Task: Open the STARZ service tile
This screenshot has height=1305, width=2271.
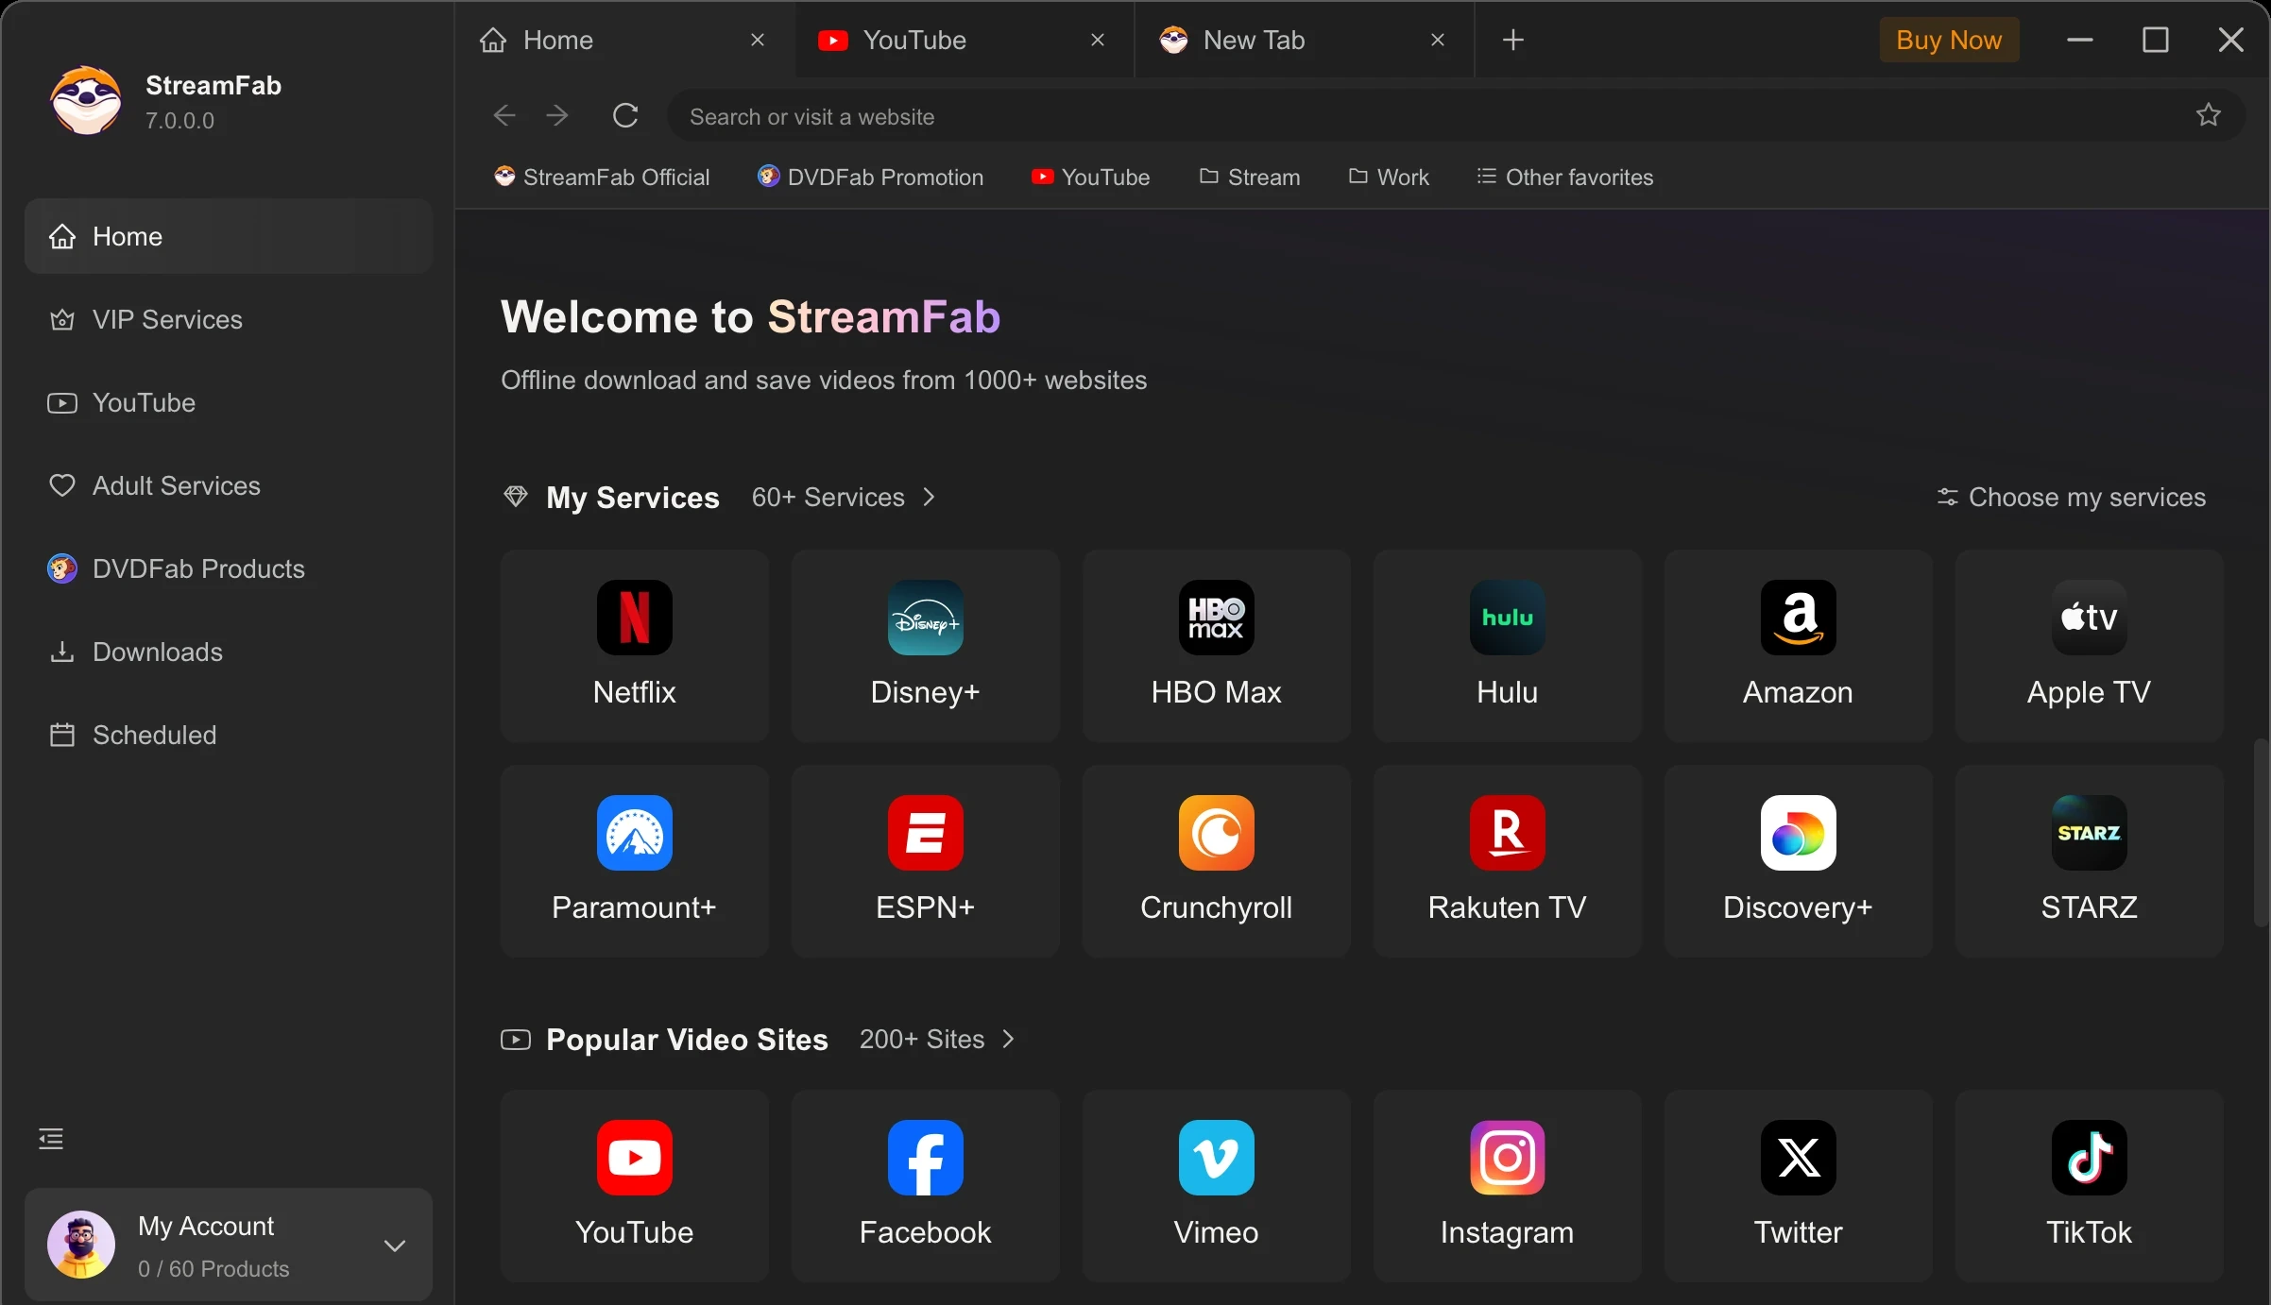Action: 2089,861
